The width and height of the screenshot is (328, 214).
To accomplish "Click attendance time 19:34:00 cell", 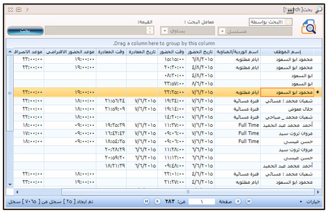I will pos(172,101).
